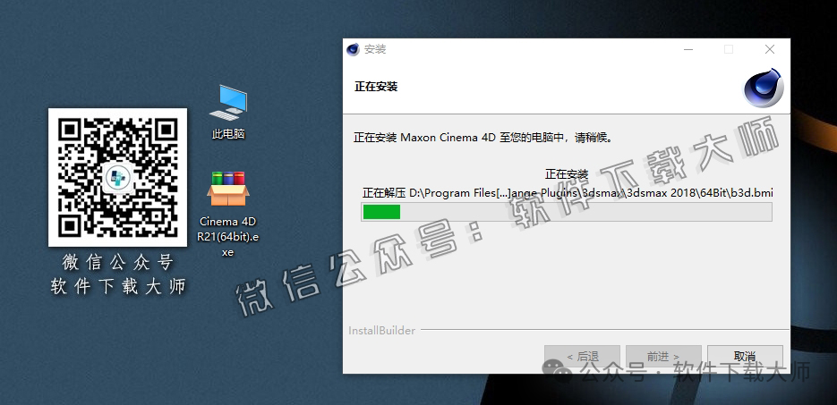Click the 取消 button to cancel installation

(745, 357)
